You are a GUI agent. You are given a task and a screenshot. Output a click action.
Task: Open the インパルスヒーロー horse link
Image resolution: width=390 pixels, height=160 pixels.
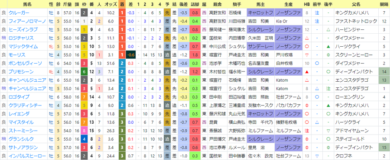27,156
